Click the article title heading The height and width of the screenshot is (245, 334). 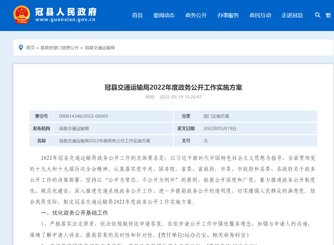coord(173,87)
